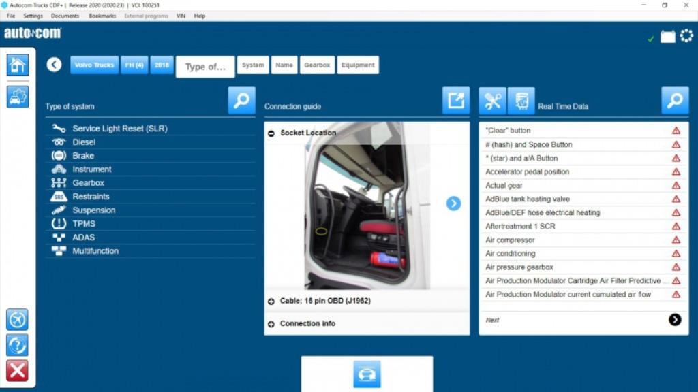The image size is (698, 392).
Task: Open the search icon for Type of system
Action: point(243,99)
